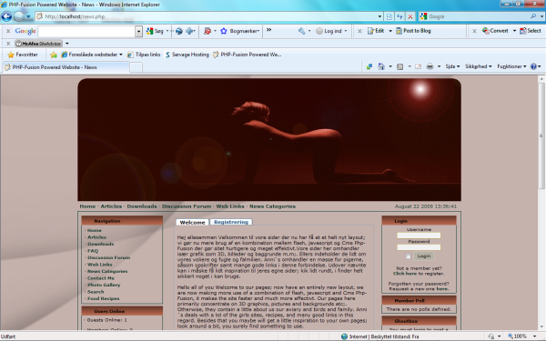Tick the remember me checkbox beside Login
546x341 pixels.
[x=408, y=256]
